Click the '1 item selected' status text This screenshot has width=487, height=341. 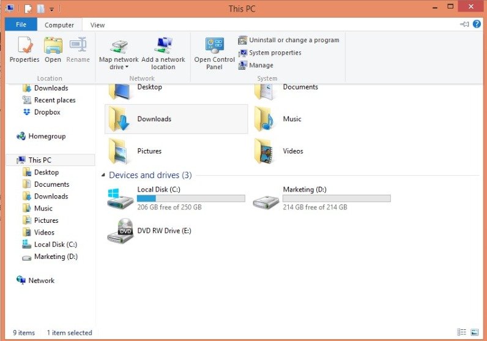click(70, 332)
